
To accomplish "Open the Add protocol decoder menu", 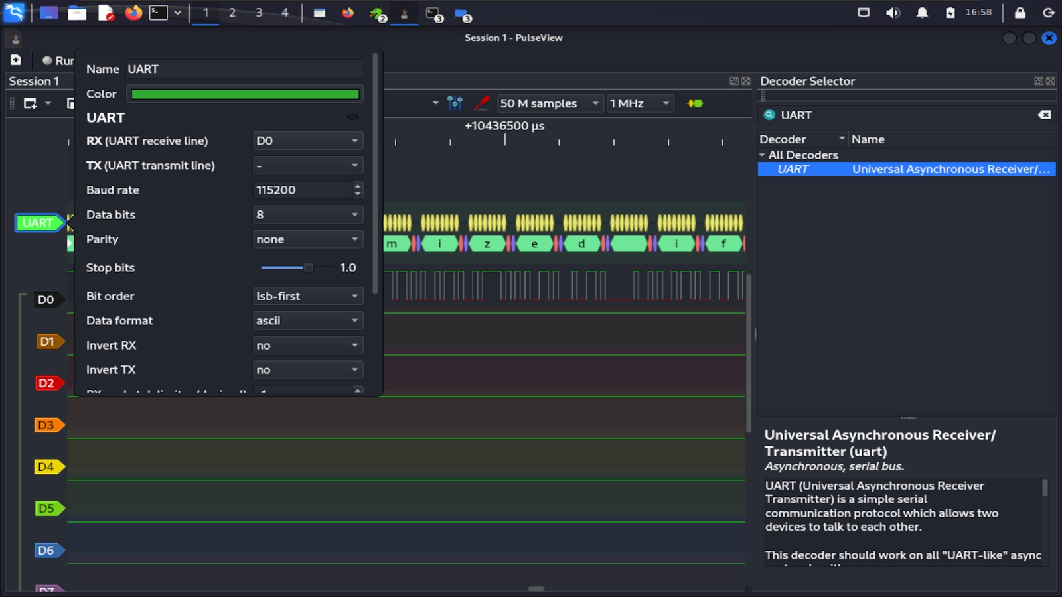I will click(x=694, y=103).
